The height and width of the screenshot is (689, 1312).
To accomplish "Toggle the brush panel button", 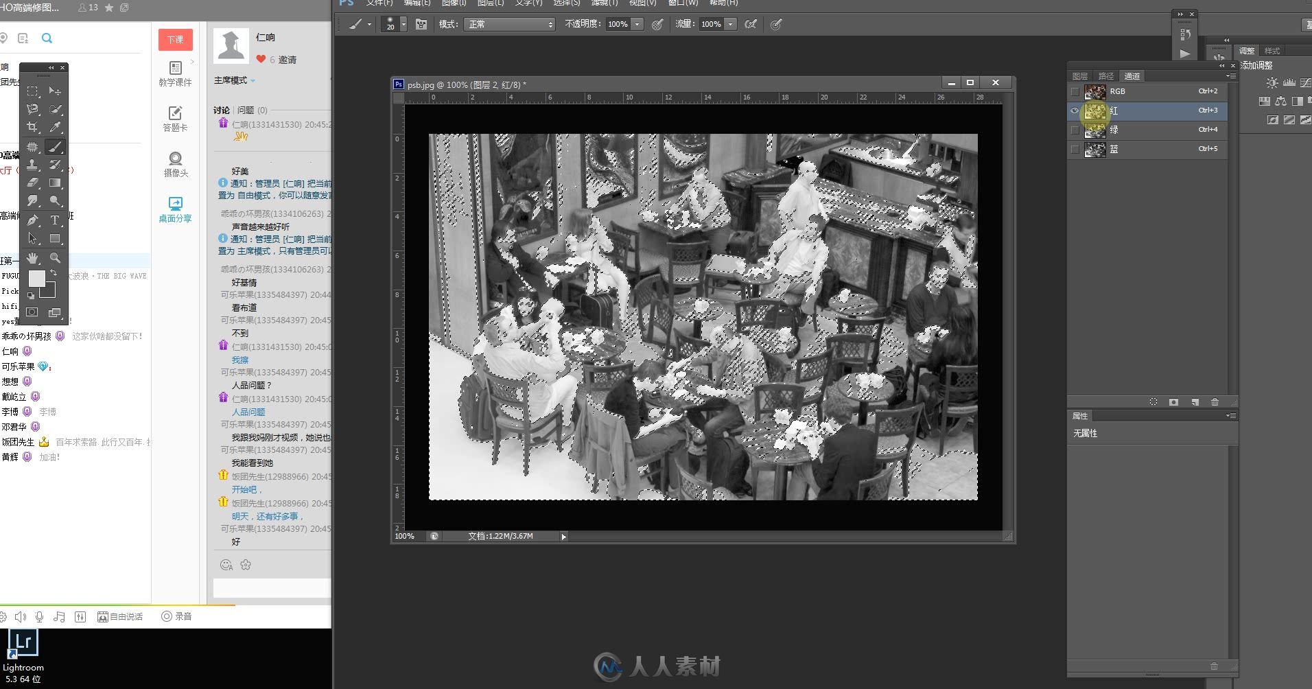I will (x=421, y=24).
